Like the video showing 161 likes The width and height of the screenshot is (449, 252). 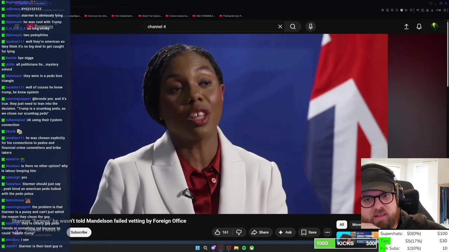[221, 232]
